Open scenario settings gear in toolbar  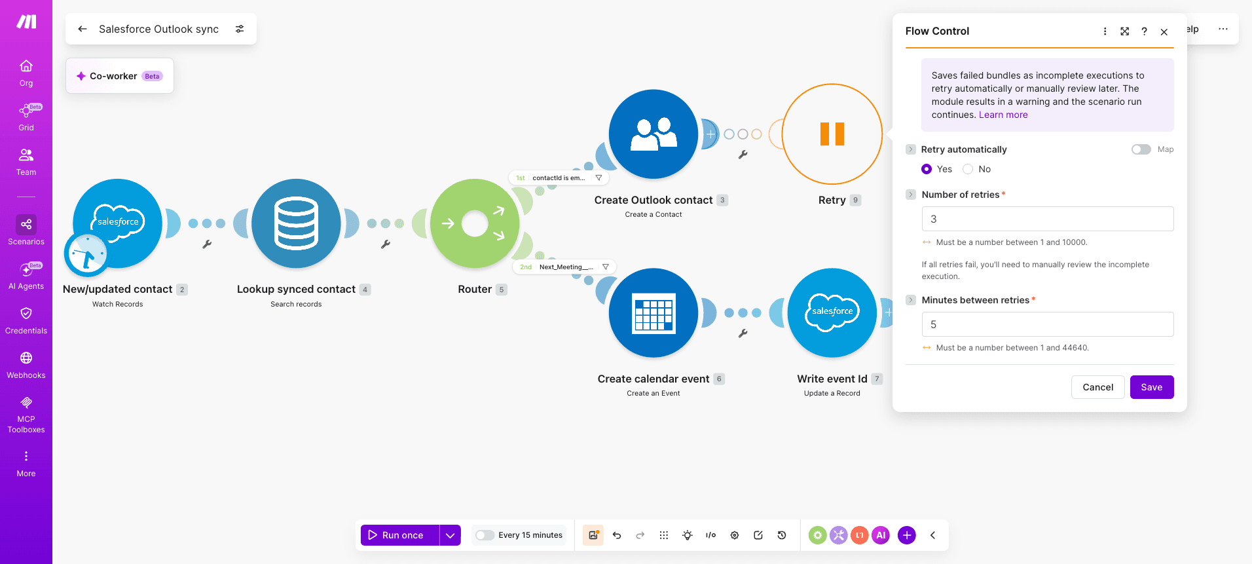735,535
